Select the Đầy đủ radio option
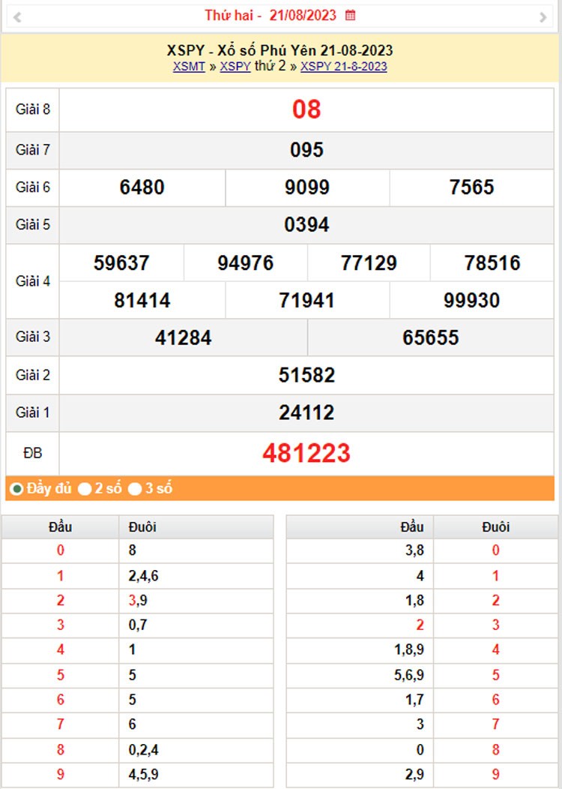This screenshot has width=562, height=789. [16, 489]
